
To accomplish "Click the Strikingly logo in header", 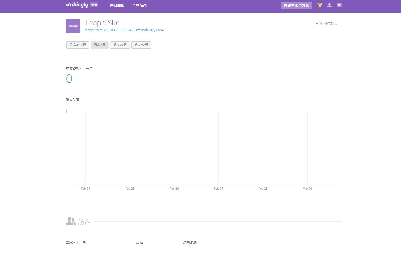I will pos(77,5).
